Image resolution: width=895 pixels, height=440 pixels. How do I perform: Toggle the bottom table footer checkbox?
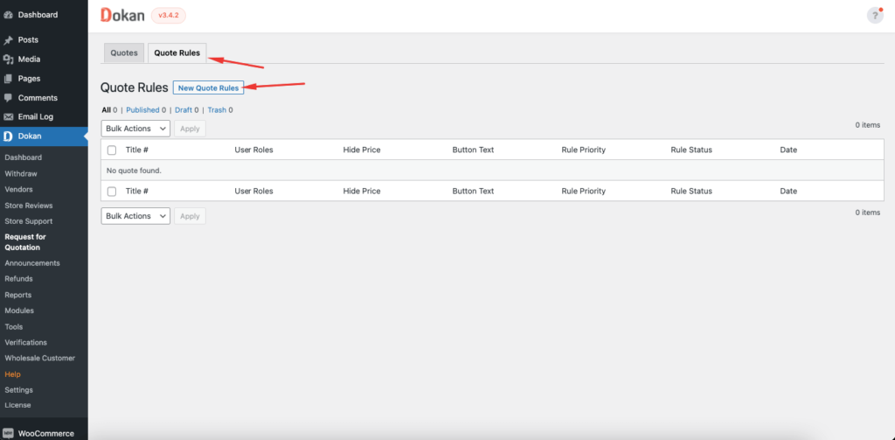click(112, 192)
